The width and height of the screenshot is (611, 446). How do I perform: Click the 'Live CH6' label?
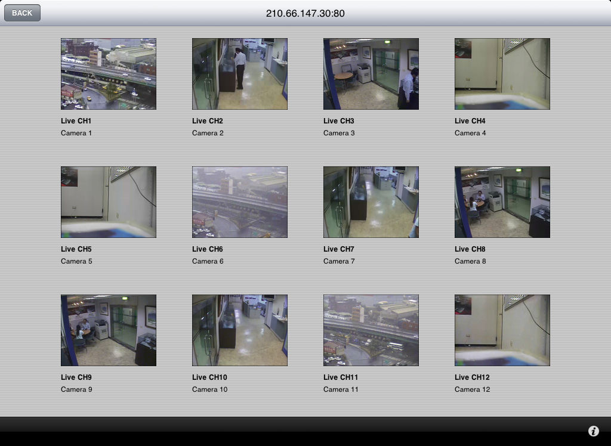pyautogui.click(x=207, y=249)
